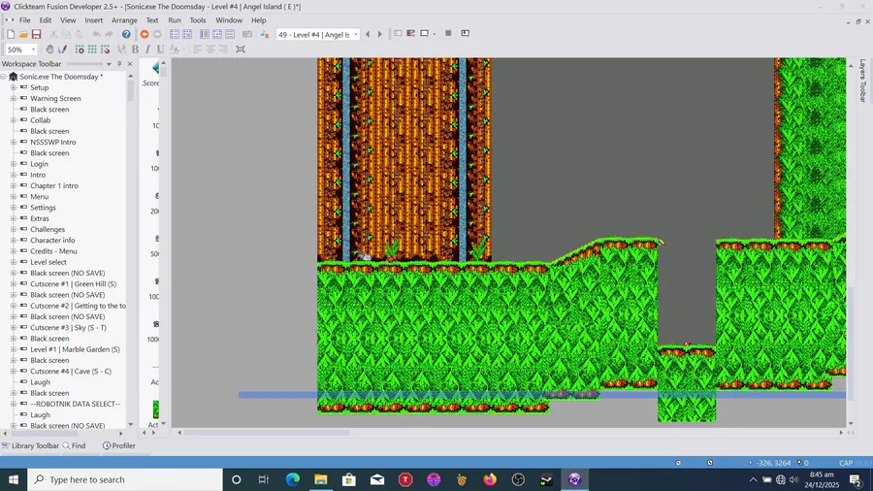
Task: Open an application with the folder icon
Action: tap(23, 35)
